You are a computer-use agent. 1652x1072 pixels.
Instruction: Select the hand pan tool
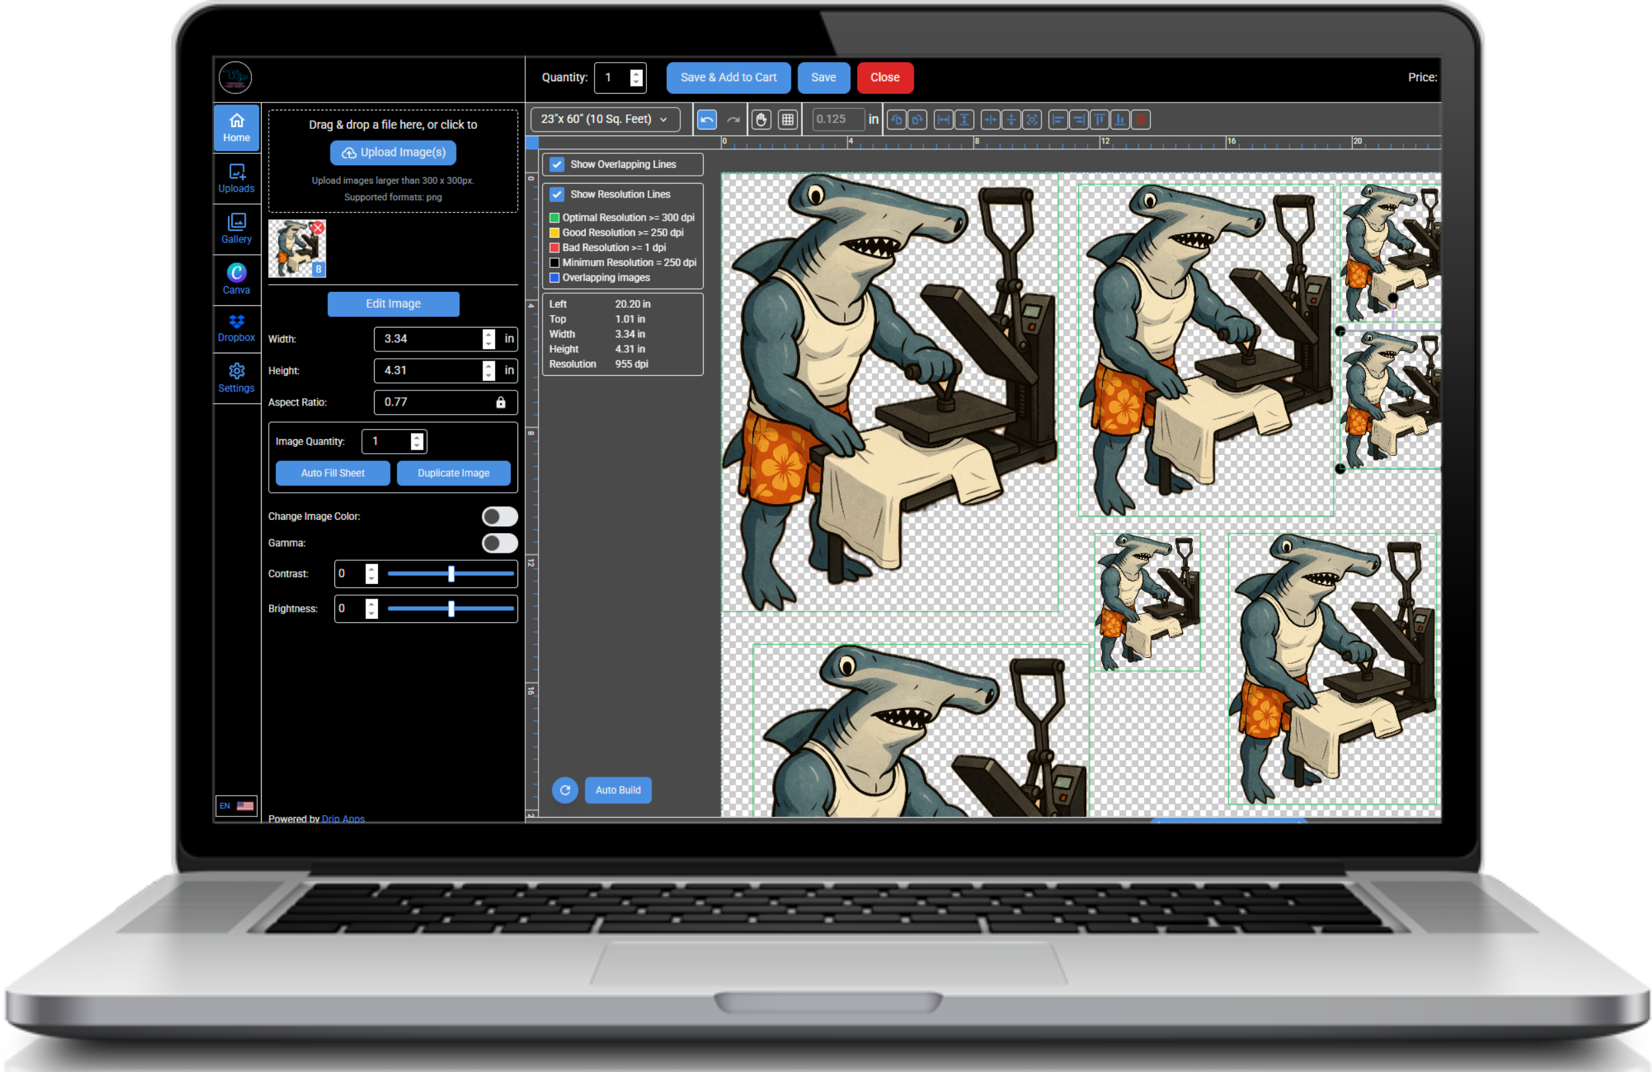pos(761,120)
